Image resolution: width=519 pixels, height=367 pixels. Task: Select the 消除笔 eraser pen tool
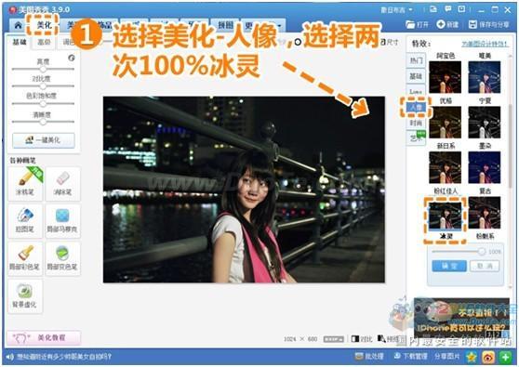point(62,183)
